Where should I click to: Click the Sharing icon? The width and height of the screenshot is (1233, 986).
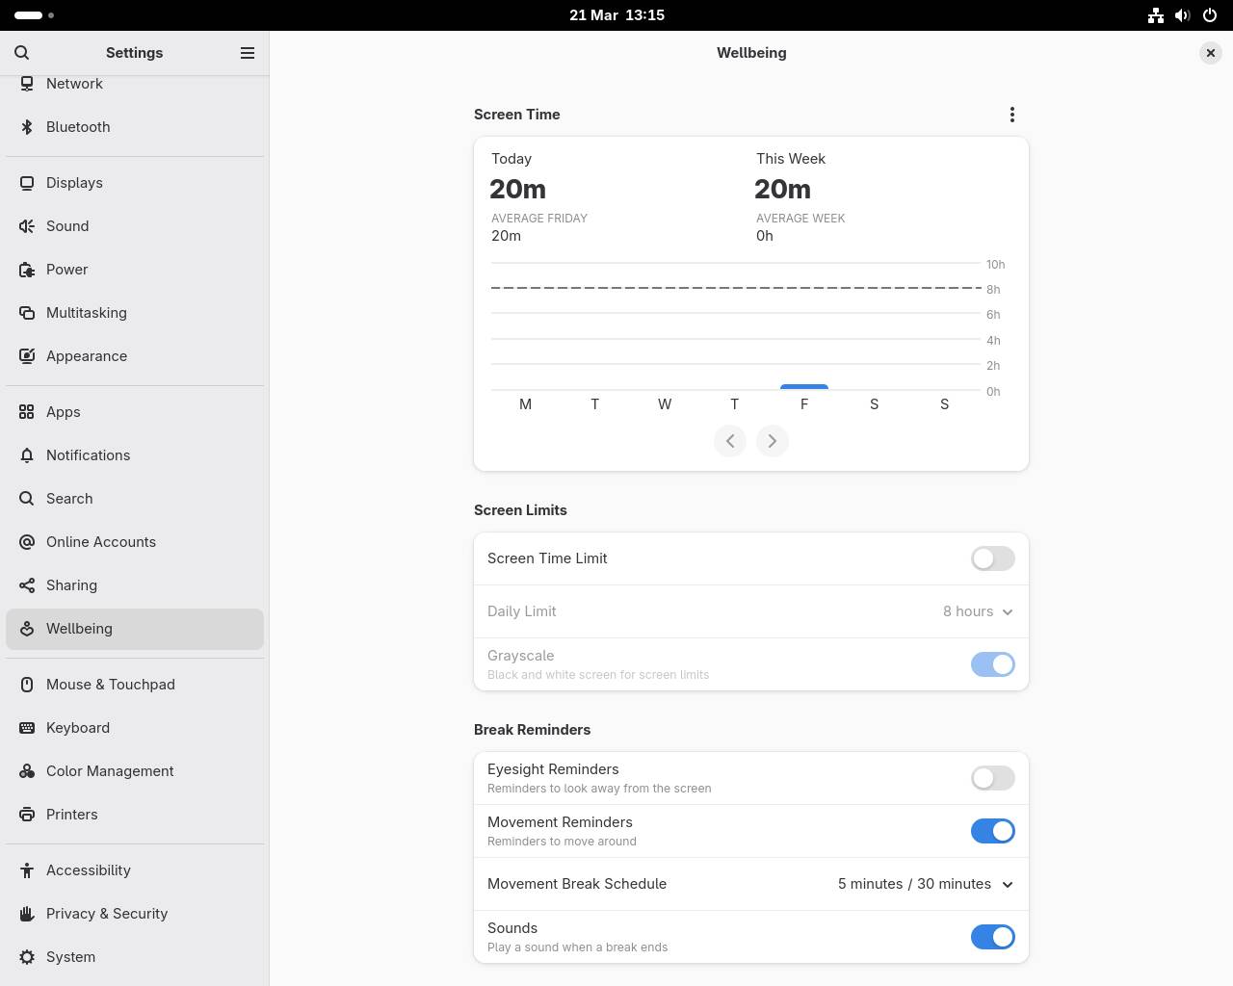point(27,585)
